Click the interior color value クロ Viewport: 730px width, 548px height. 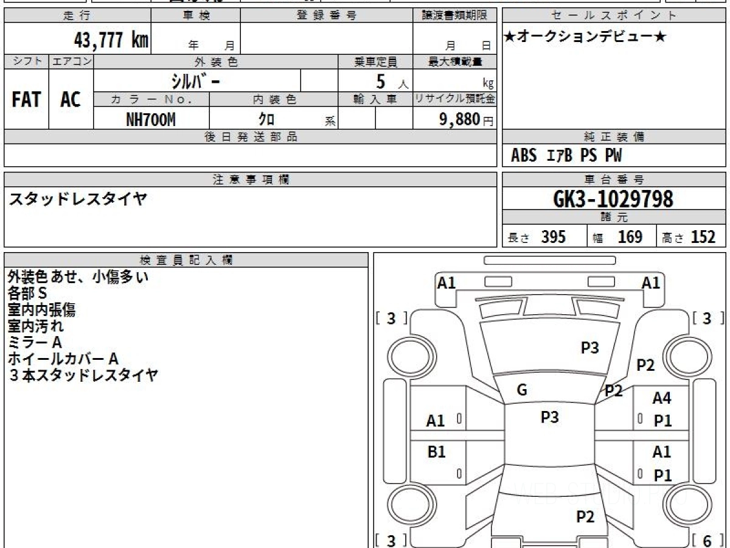point(266,119)
